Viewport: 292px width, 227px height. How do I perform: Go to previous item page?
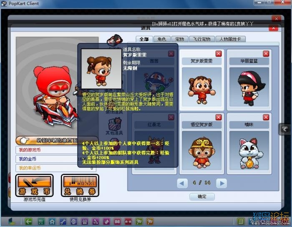coord(182,183)
